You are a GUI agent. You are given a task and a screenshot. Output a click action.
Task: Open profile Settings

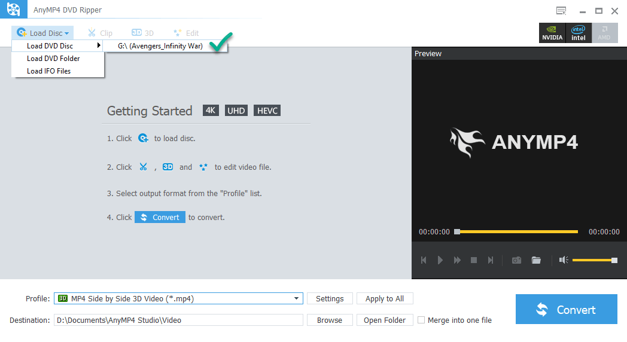tap(330, 298)
